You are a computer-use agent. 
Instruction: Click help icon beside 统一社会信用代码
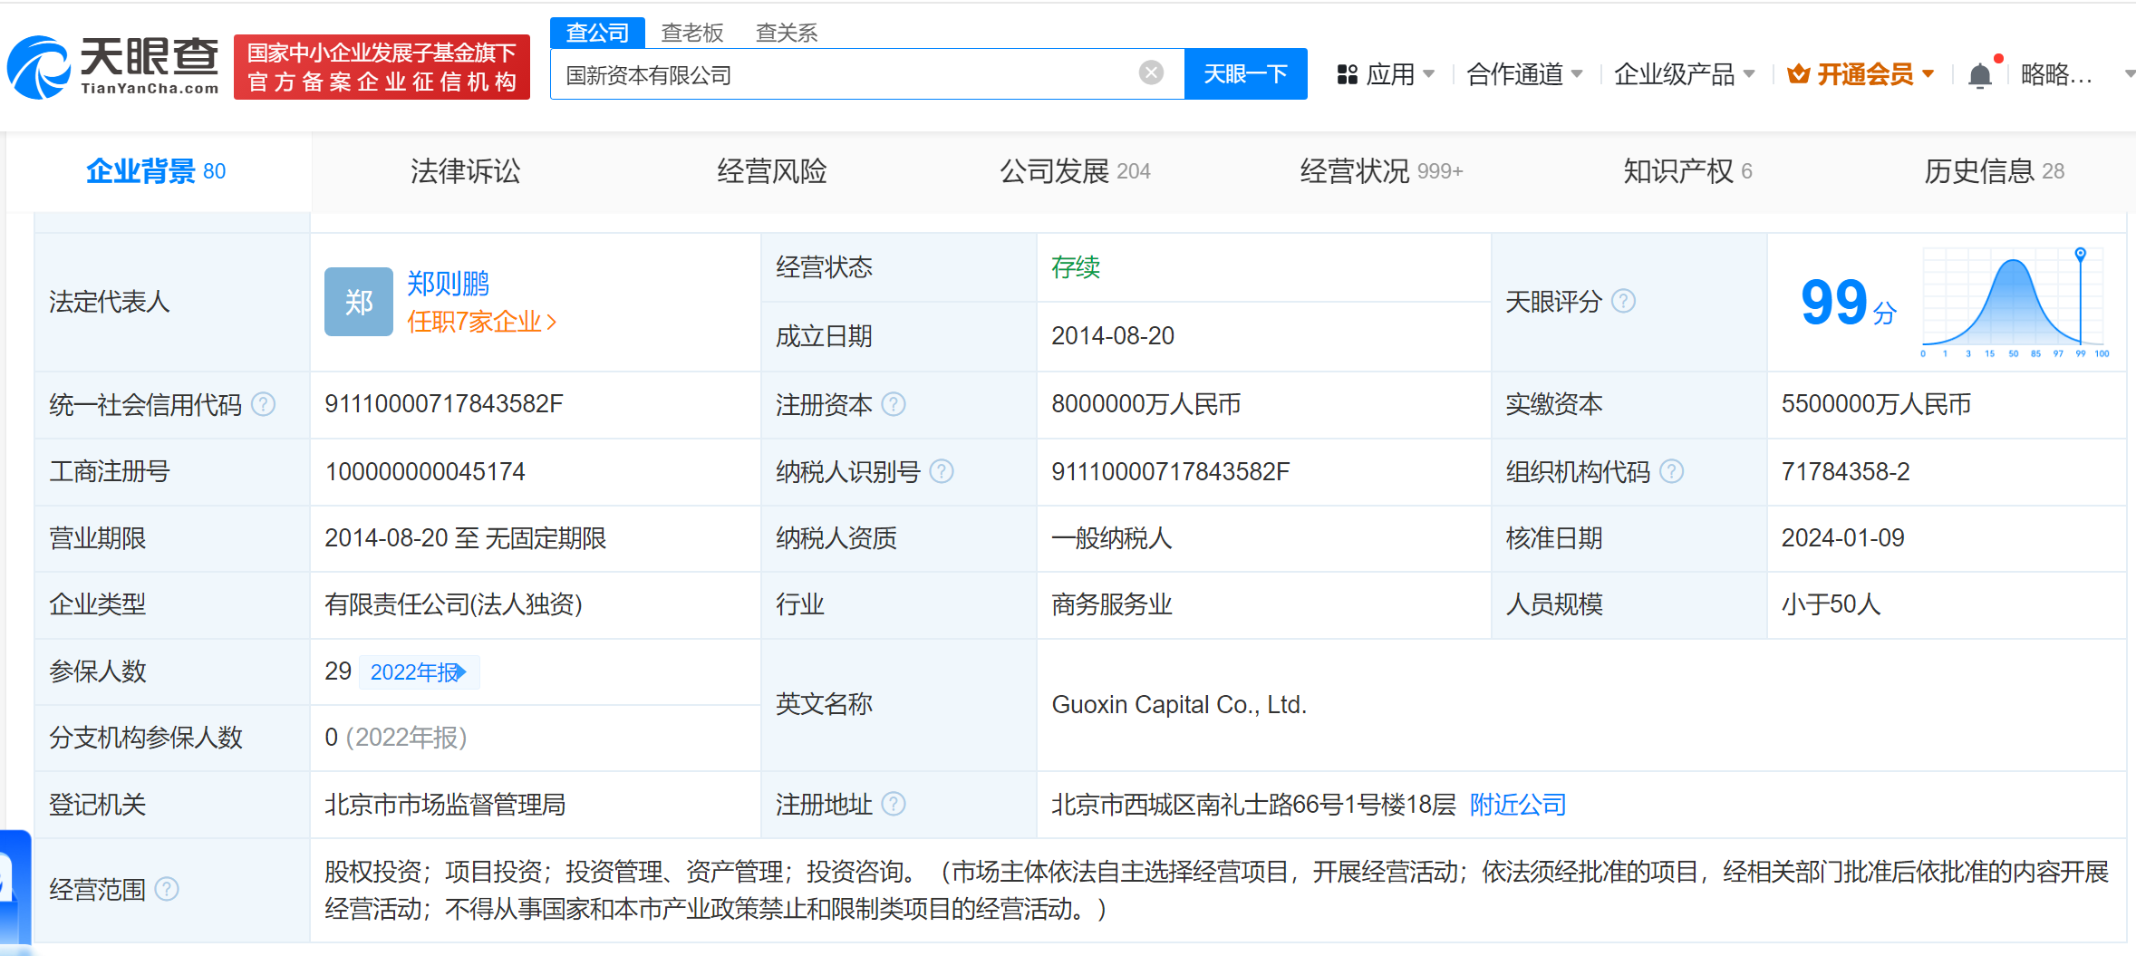[264, 404]
